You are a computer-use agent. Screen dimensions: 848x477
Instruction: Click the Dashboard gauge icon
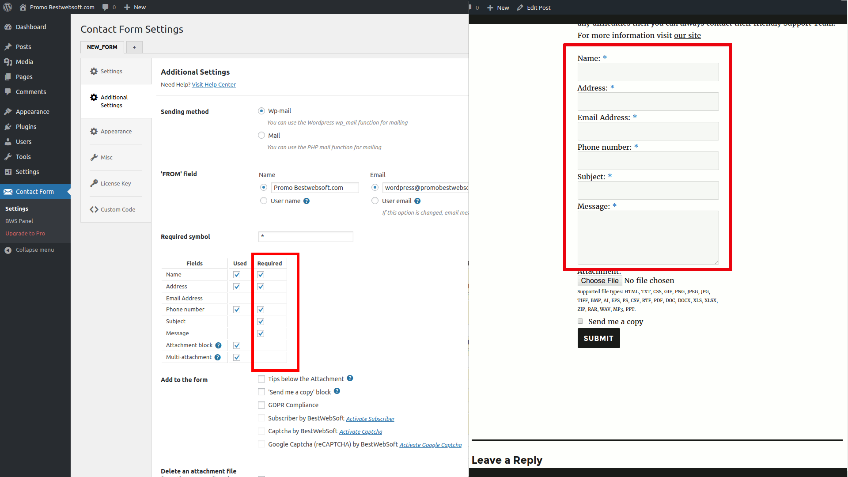click(x=8, y=27)
